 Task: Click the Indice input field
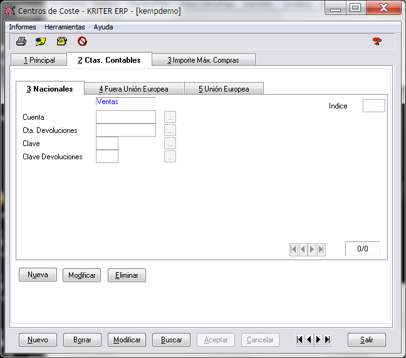point(374,106)
